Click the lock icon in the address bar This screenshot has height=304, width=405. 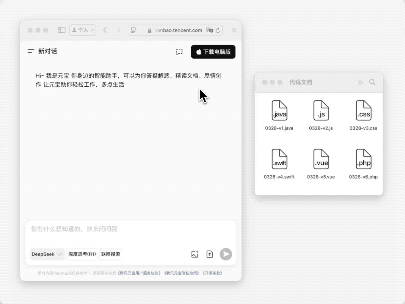click(149, 30)
